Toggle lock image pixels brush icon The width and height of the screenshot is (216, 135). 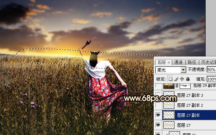176,79
